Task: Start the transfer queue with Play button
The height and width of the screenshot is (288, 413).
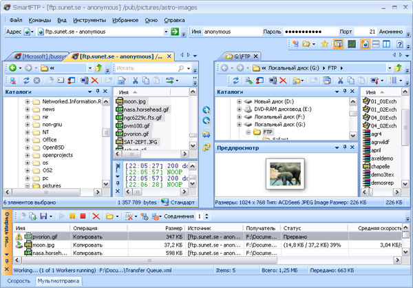Action: 62,216
